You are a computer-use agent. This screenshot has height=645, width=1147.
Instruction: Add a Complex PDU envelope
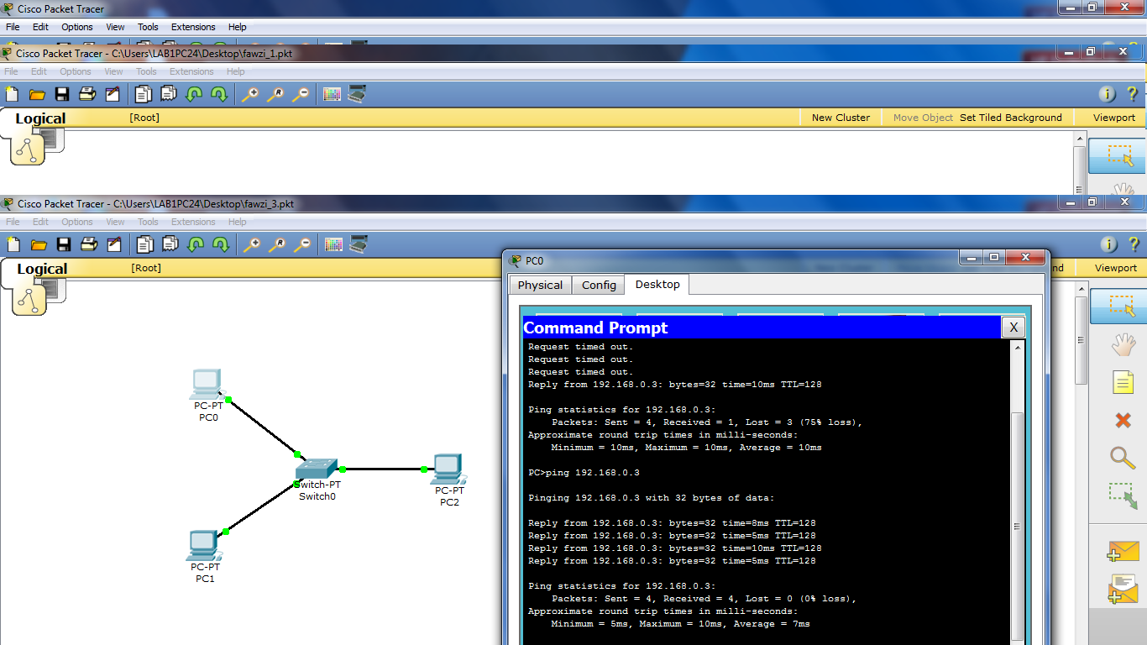[1123, 590]
